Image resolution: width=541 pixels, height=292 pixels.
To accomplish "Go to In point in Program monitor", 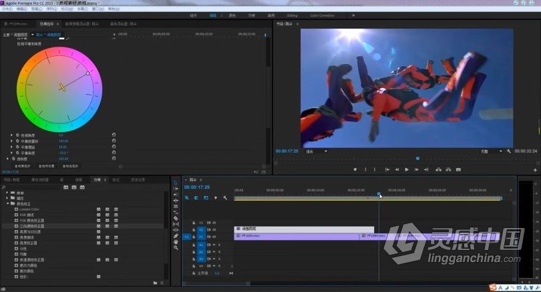I will coord(387,169).
